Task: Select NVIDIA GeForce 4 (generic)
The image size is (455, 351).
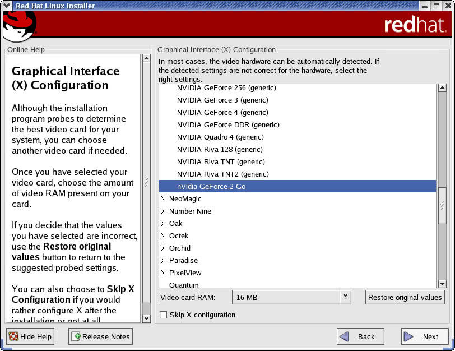Action: [298, 112]
